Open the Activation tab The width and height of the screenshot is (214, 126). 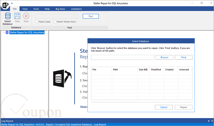[76, 9]
